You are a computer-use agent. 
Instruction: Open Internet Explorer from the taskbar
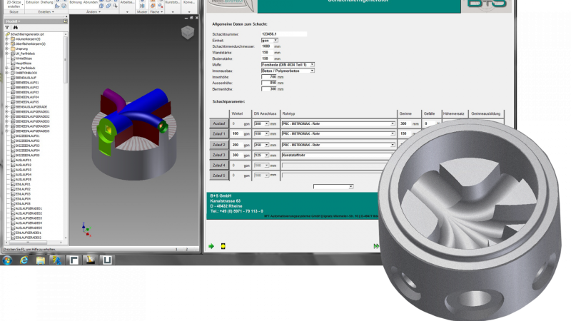[24, 260]
